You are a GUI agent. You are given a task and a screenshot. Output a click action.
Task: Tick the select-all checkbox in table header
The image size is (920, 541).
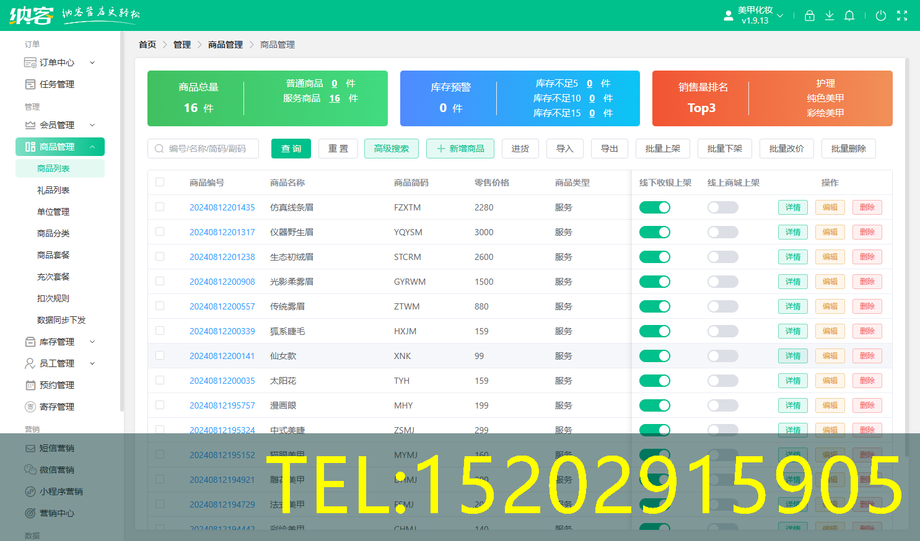160,182
